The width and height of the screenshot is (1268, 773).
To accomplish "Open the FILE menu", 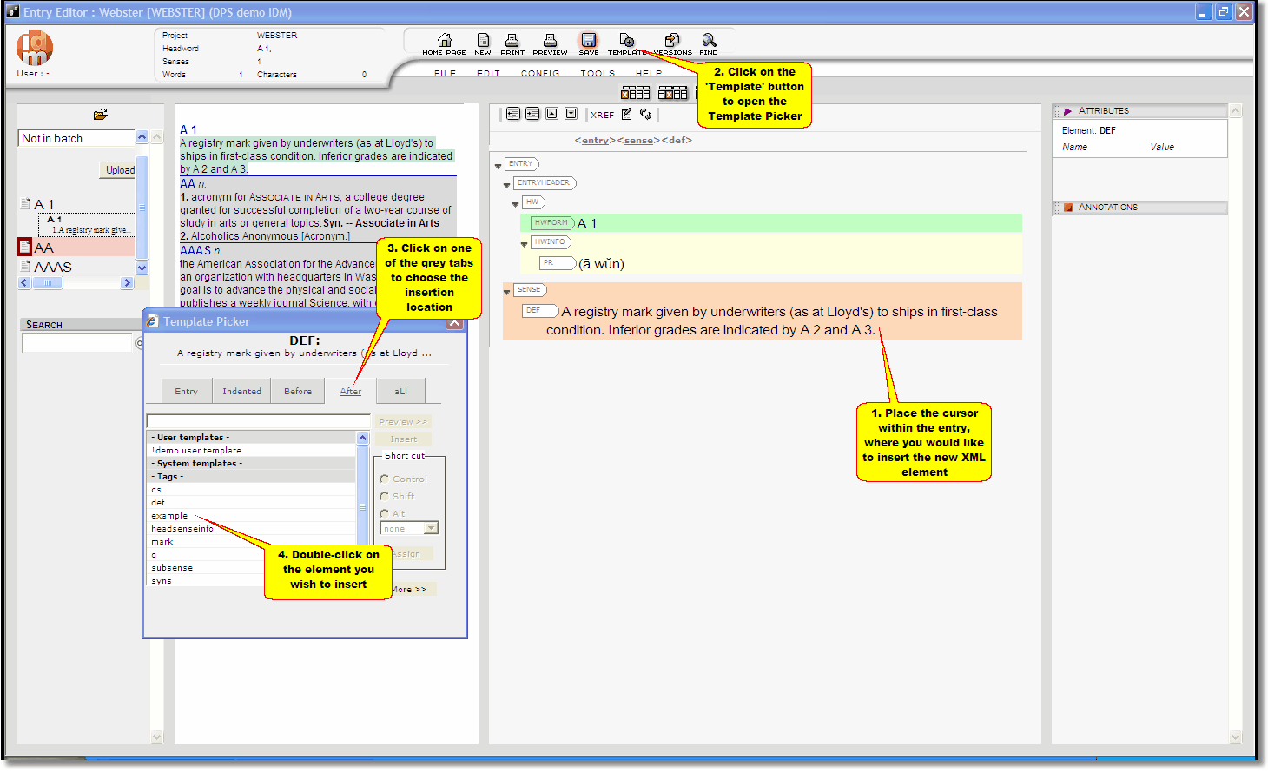I will coord(446,74).
